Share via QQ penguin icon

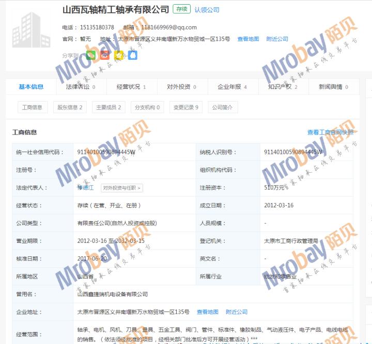(x=133, y=55)
